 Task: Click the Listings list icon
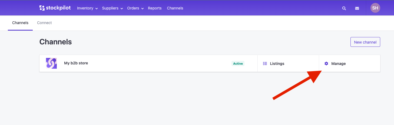pos(265,64)
